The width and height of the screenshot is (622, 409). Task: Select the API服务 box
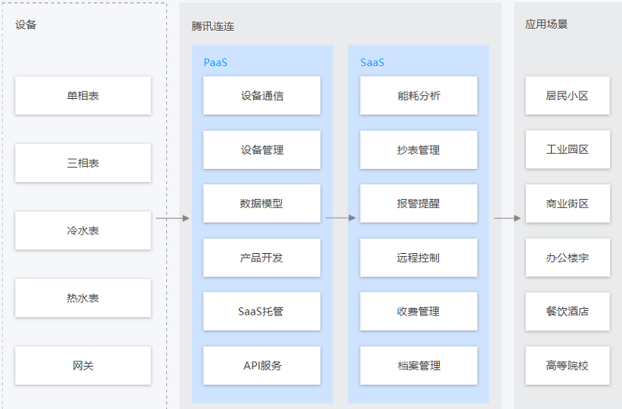pyautogui.click(x=262, y=365)
